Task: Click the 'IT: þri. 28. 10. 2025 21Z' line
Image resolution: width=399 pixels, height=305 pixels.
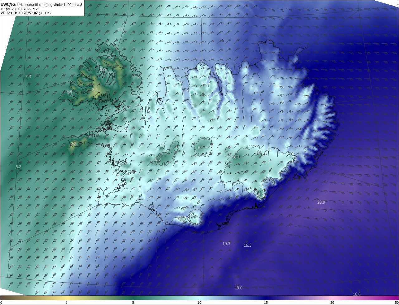Action: 20,9
